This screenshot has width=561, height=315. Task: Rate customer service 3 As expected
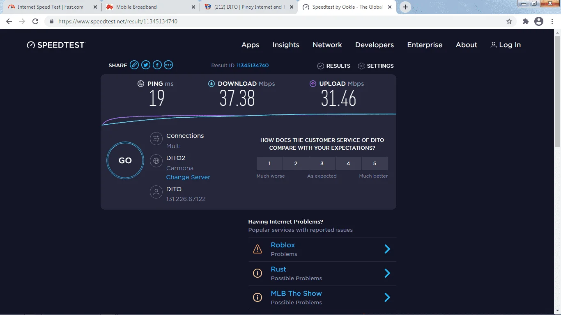click(322, 163)
